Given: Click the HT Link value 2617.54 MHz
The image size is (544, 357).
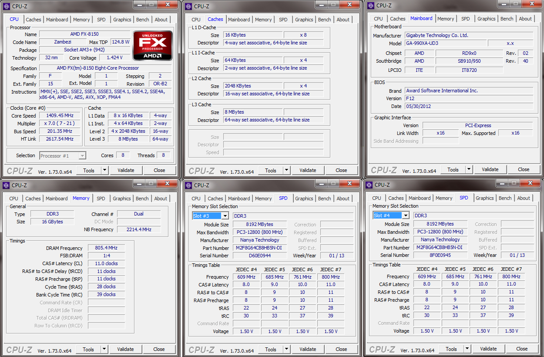Looking at the screenshot, I should (x=60, y=139).
